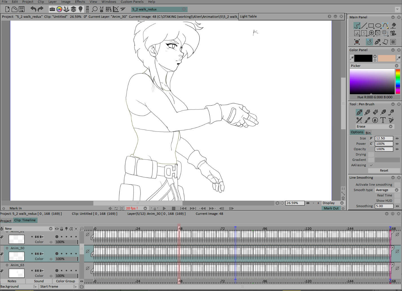The height and width of the screenshot is (291, 402).
Task: Undo the last action
Action: click(x=33, y=9)
